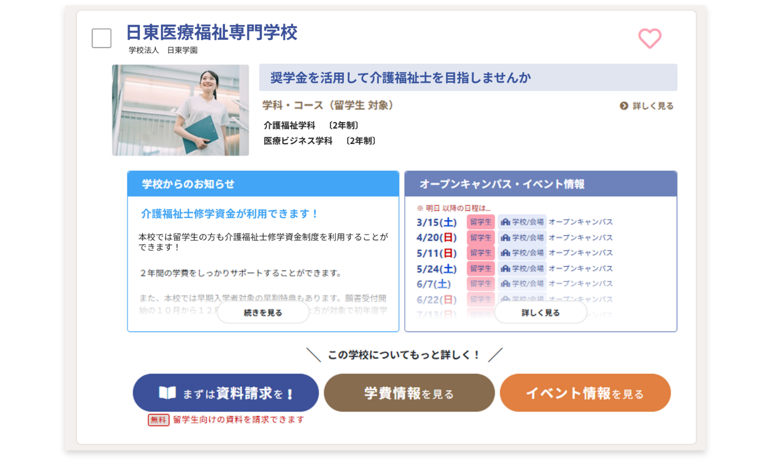Click the 留学生 tag on the 5/11 row
The height and width of the screenshot is (463, 771).
pyautogui.click(x=481, y=253)
